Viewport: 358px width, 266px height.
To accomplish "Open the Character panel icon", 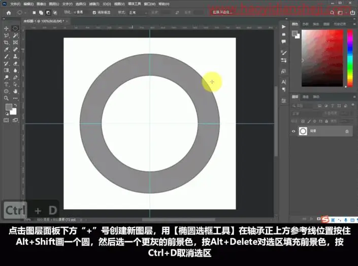I will coord(283,82).
